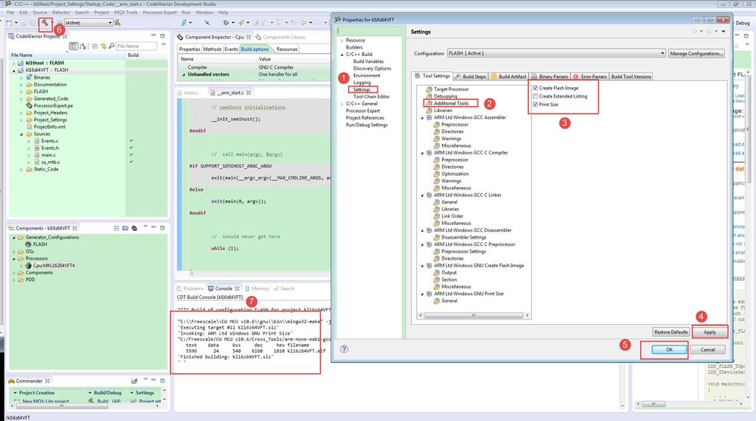Open the Processor Expert menu

coord(160,12)
